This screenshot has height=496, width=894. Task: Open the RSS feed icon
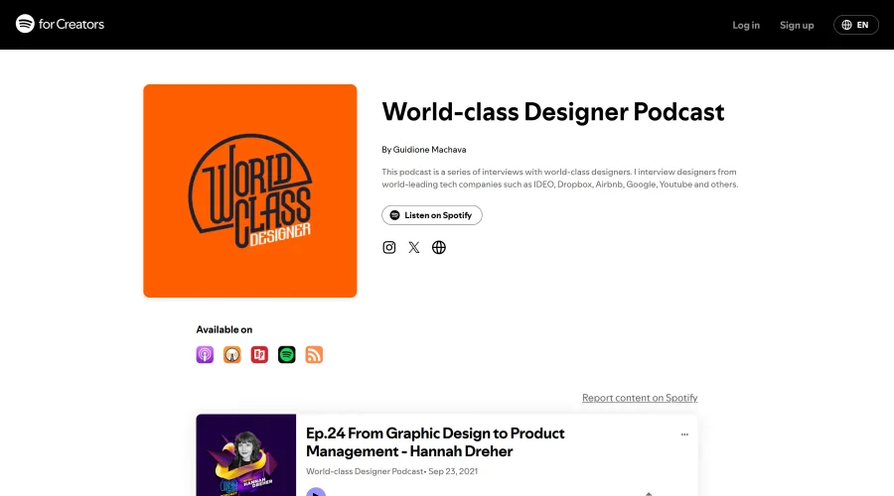[314, 355]
